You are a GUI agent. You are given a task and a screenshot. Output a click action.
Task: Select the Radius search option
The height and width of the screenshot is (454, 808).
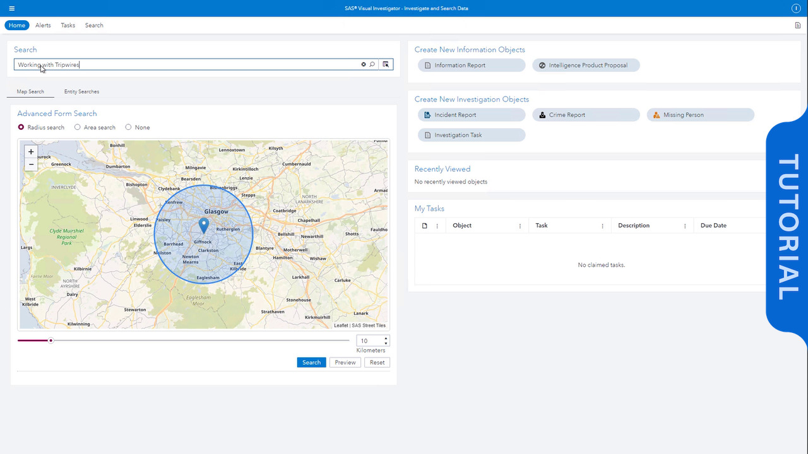(x=21, y=127)
